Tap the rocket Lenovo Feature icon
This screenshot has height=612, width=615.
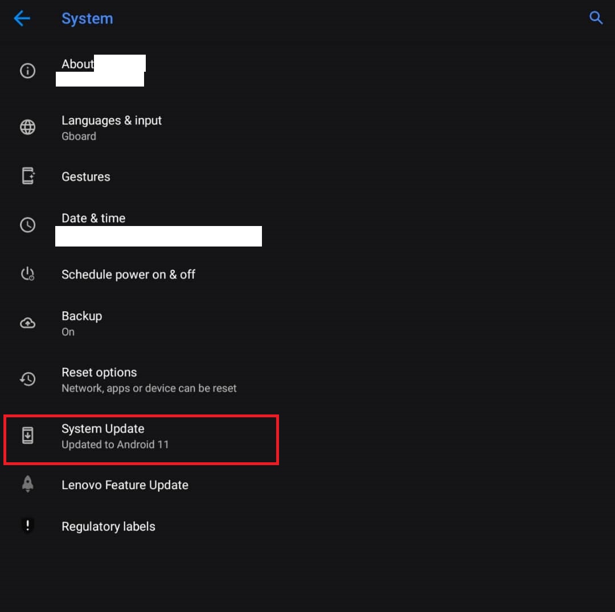point(27,484)
